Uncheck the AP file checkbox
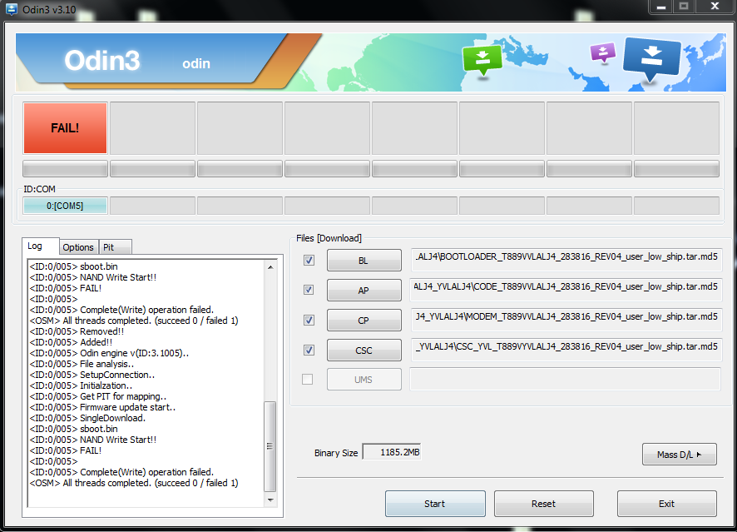 309,290
